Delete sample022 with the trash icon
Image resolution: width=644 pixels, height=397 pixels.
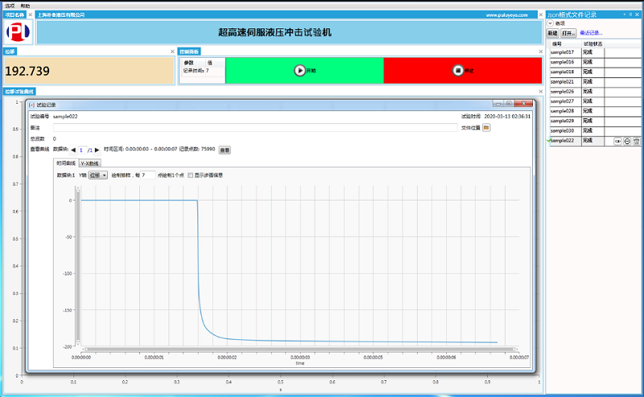coord(636,141)
